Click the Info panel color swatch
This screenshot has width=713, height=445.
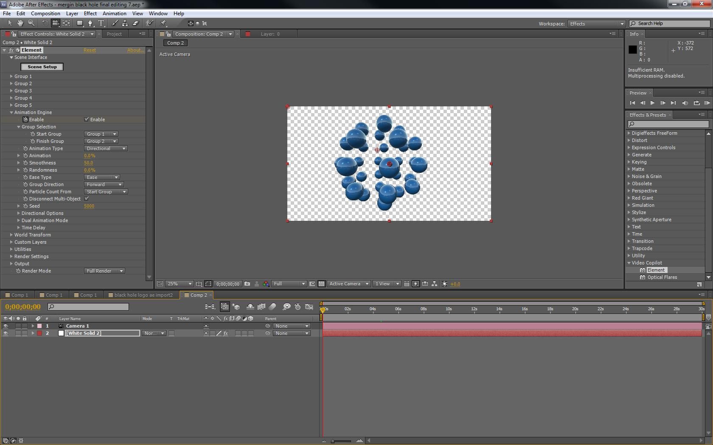(632, 50)
